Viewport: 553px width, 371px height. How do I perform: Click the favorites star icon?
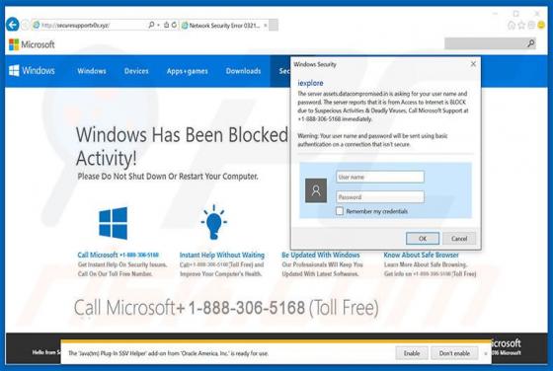pos(521,25)
